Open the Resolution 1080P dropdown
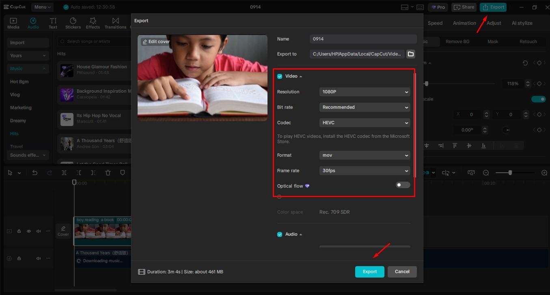 pyautogui.click(x=365, y=92)
